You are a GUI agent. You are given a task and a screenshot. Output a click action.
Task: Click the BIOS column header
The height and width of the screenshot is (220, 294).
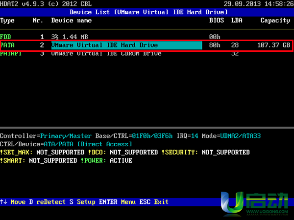click(x=217, y=20)
